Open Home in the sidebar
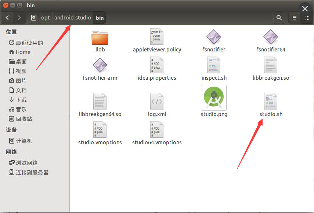 19,52
